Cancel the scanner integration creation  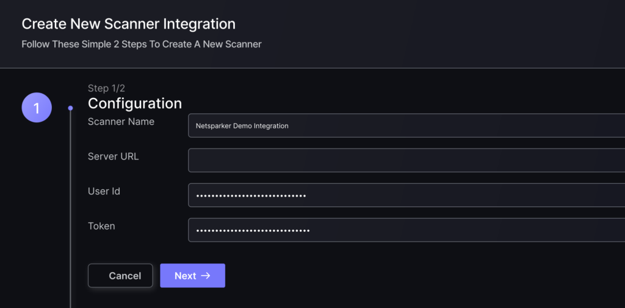(120, 275)
